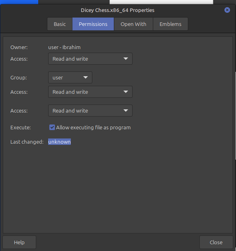The height and width of the screenshot is (251, 236).
Task: Go to the Emblems tab
Action: (170, 24)
